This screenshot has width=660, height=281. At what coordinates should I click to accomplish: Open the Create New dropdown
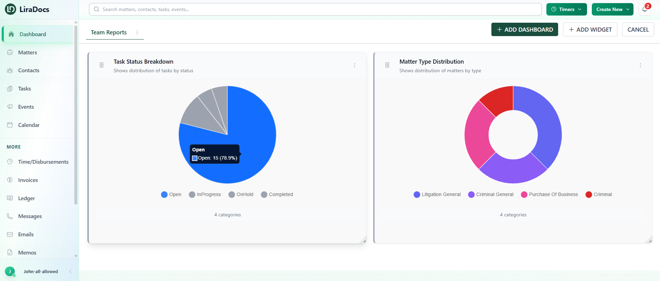612,9
